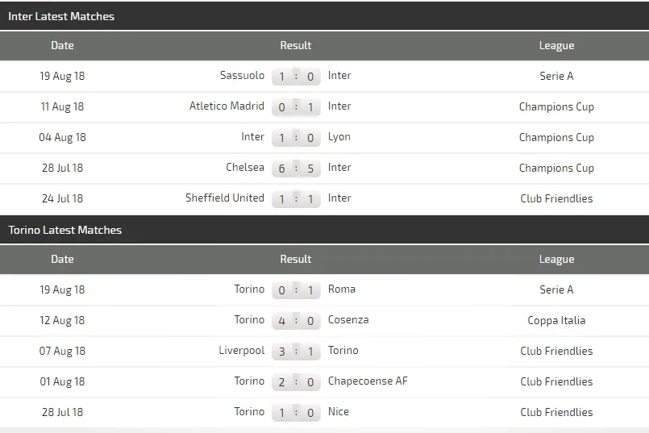Click Result column header in Inter table
The width and height of the screenshot is (649, 433).
(296, 46)
